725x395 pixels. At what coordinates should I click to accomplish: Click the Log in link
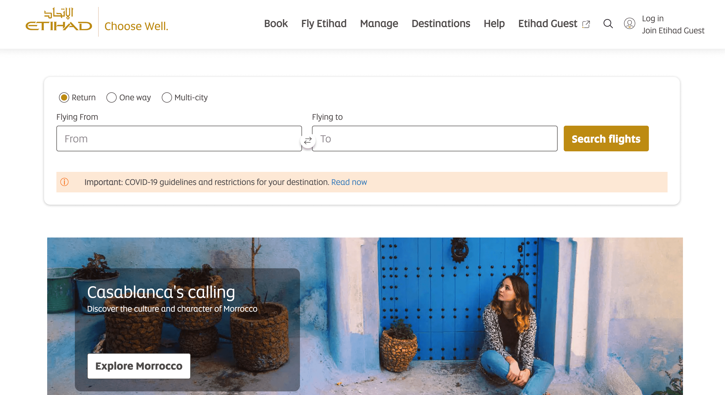click(652, 18)
